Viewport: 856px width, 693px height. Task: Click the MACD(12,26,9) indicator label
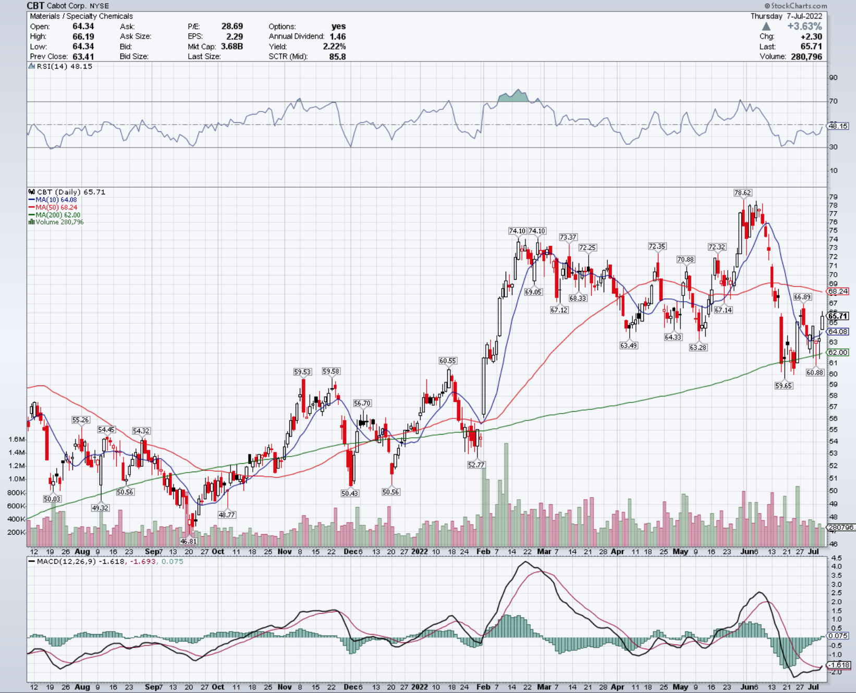point(66,562)
